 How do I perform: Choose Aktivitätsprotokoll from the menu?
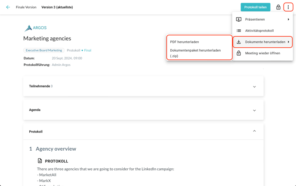pos(259,31)
